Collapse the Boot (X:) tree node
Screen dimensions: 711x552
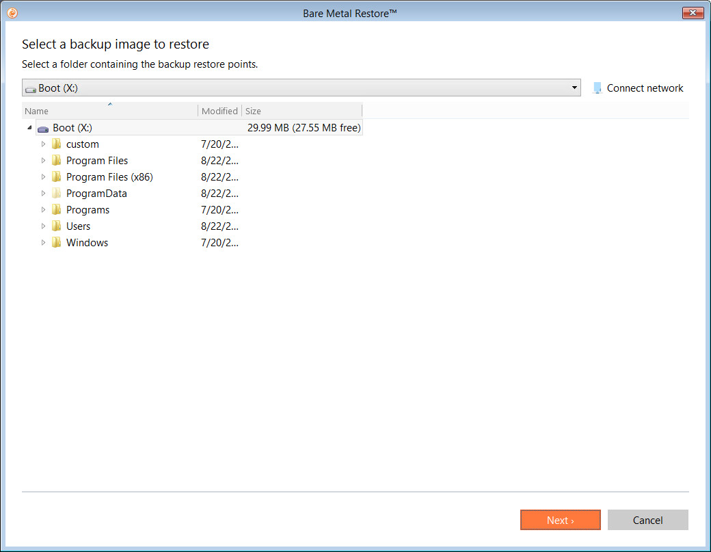29,128
